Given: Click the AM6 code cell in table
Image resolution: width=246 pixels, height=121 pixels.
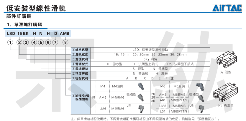Looking at the screenshot, I should [x=103, y=98].
